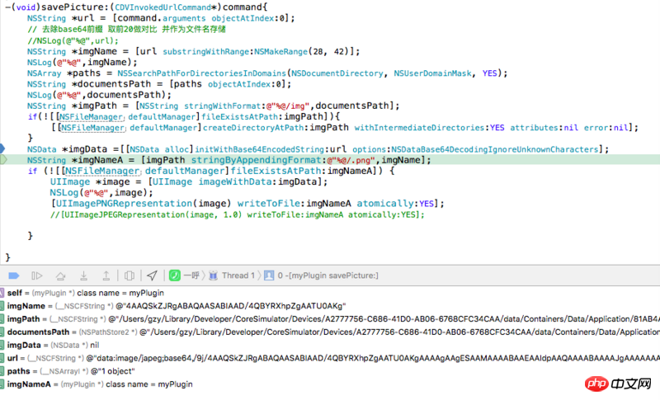Click 'substringWithRange:NSMakeRange' in the code

[x=235, y=52]
